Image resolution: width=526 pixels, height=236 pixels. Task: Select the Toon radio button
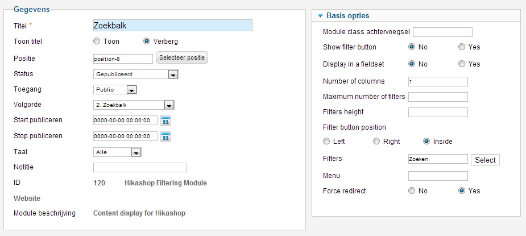97,42
